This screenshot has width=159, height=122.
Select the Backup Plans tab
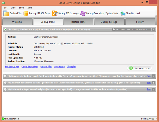point(48,22)
